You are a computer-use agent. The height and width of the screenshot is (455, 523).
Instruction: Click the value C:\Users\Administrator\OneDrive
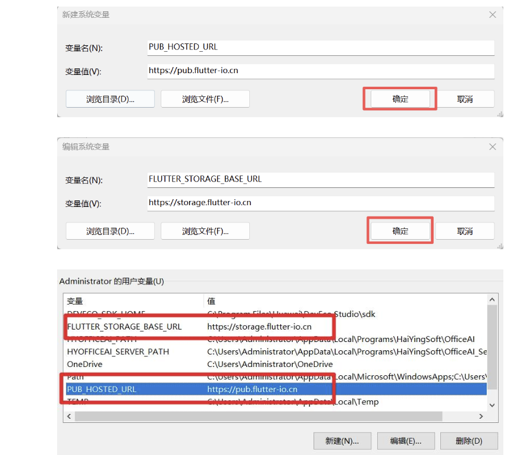click(x=270, y=364)
